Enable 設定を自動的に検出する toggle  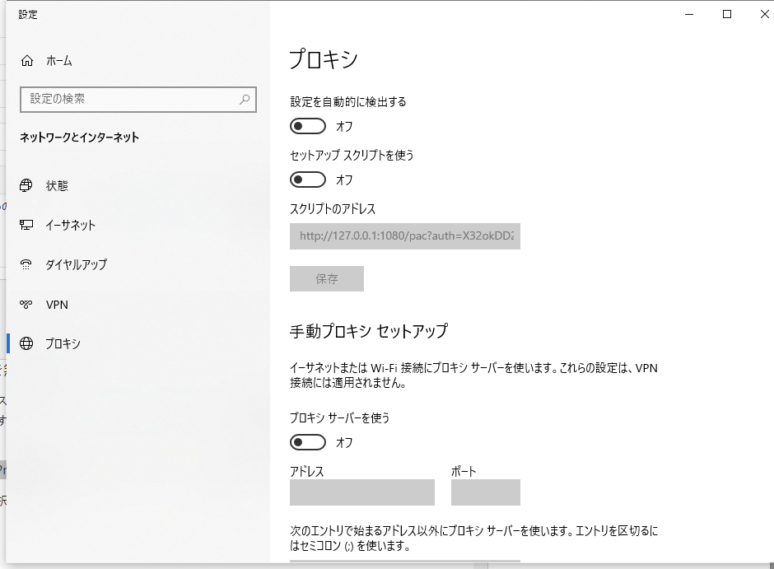[308, 126]
